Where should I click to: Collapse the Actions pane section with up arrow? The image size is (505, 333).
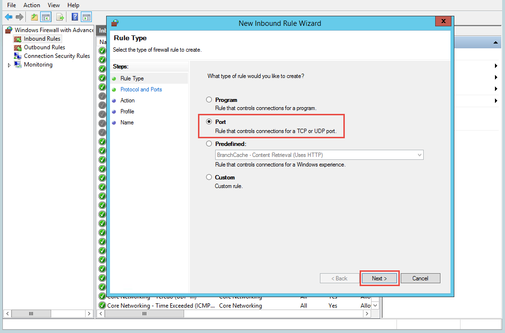click(495, 43)
